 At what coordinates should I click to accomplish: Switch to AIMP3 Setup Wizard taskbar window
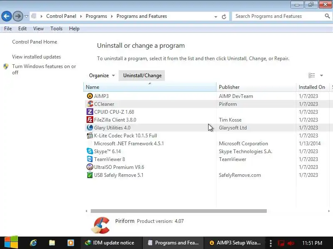(235, 243)
